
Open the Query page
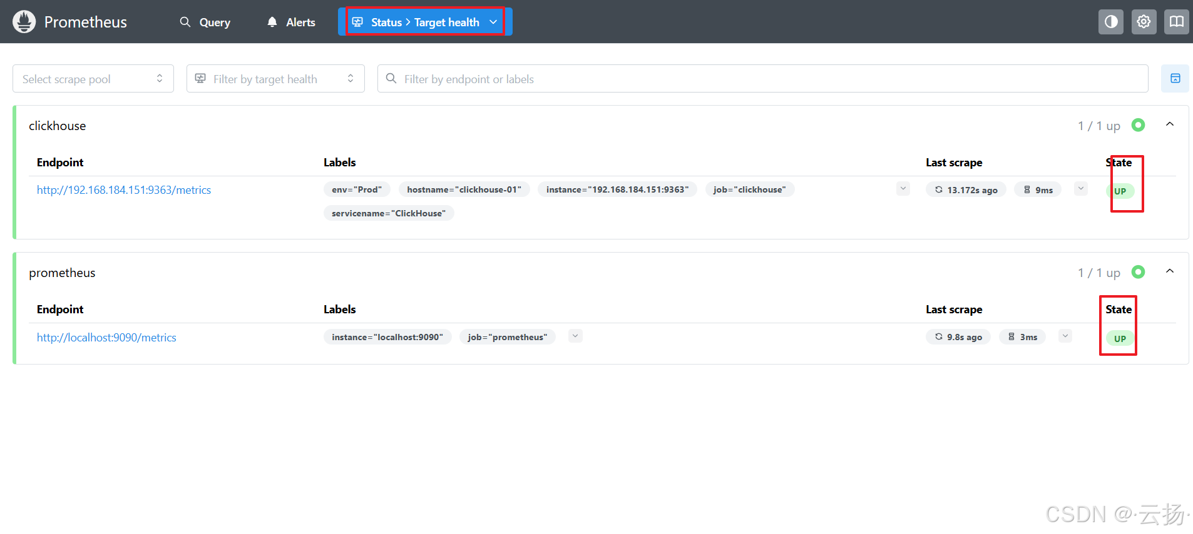coord(205,22)
